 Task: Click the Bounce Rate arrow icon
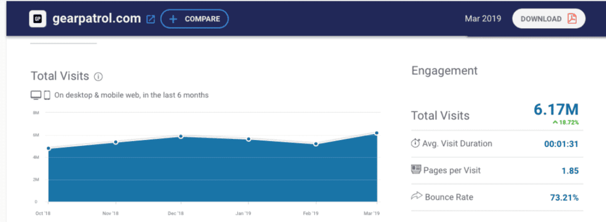tap(416, 197)
